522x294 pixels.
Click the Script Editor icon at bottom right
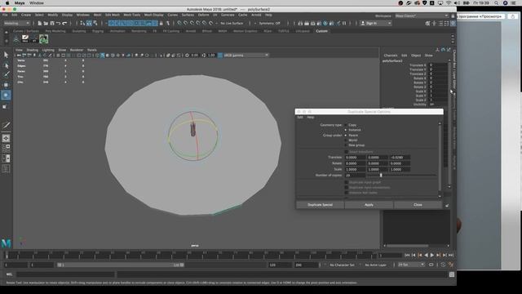pos(452,274)
